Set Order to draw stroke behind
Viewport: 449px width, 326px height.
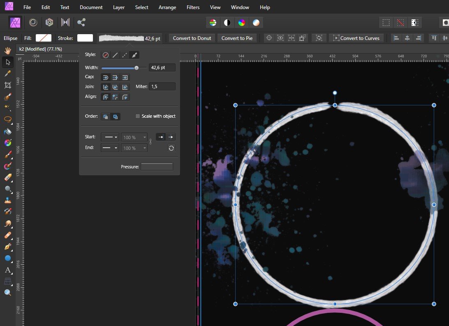click(106, 117)
